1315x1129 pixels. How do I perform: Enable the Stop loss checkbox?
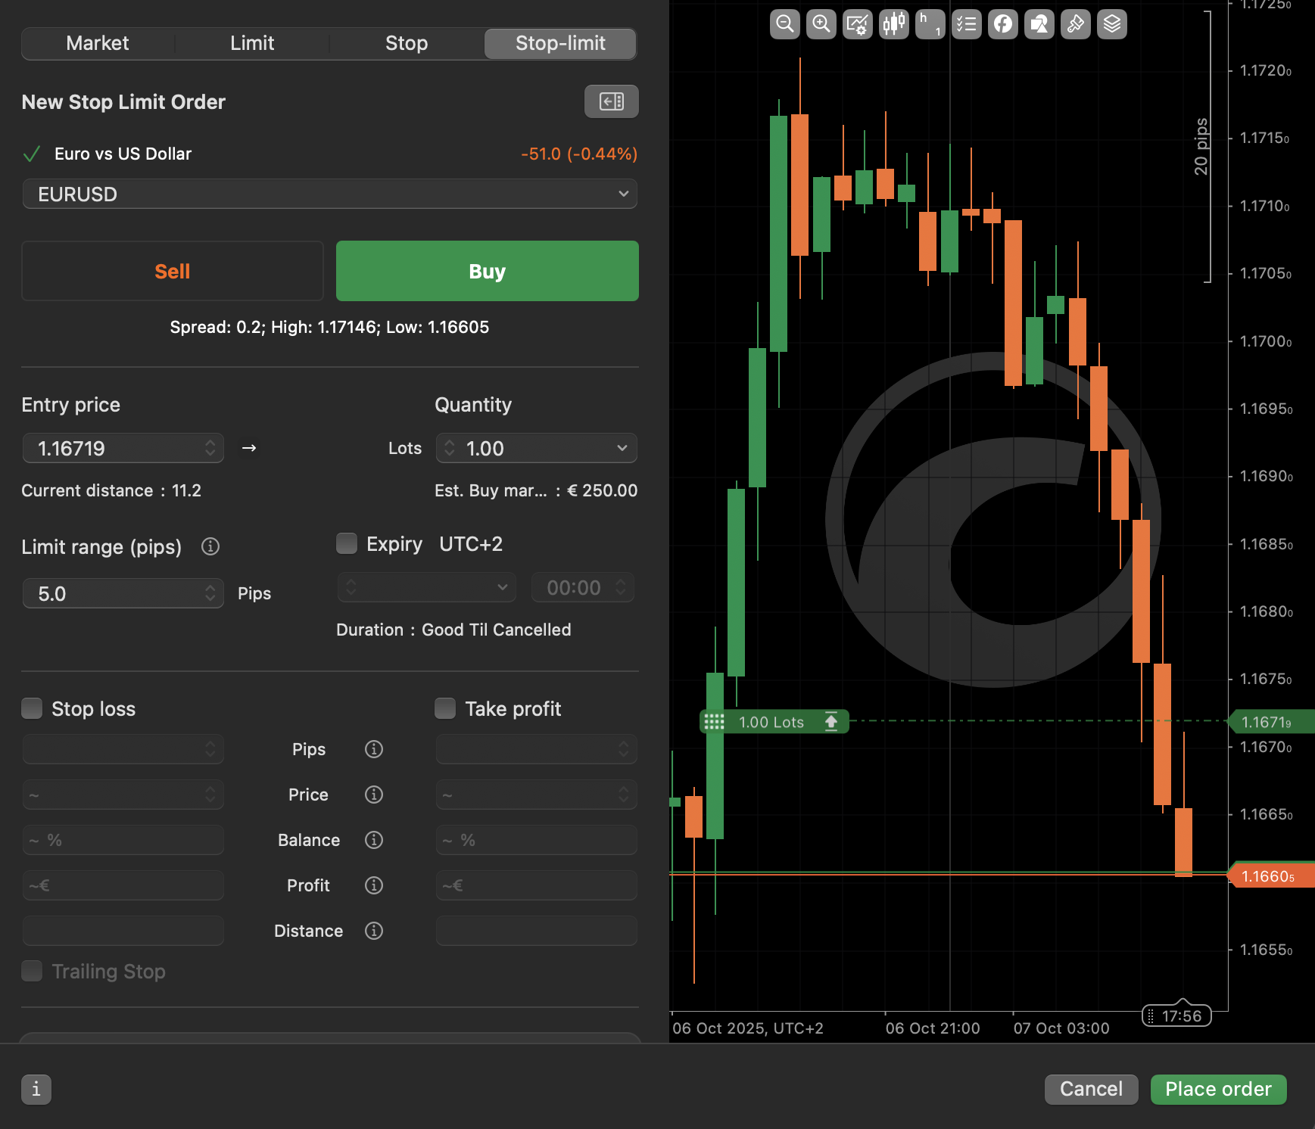[32, 708]
